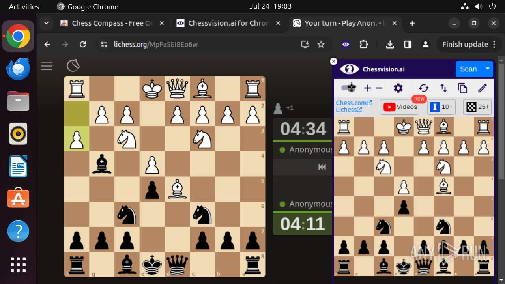This screenshot has width=505, height=284.
Task: Click the blue 10+ button
Action: pos(441,107)
